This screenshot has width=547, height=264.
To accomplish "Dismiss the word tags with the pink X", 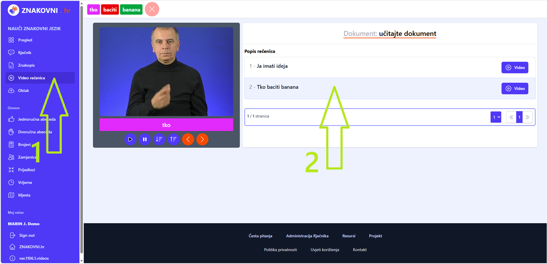I will coord(152,9).
